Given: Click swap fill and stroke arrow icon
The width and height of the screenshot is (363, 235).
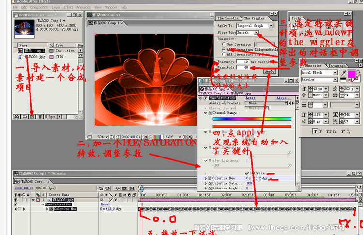Looking at the screenshot, I should point(359,72).
